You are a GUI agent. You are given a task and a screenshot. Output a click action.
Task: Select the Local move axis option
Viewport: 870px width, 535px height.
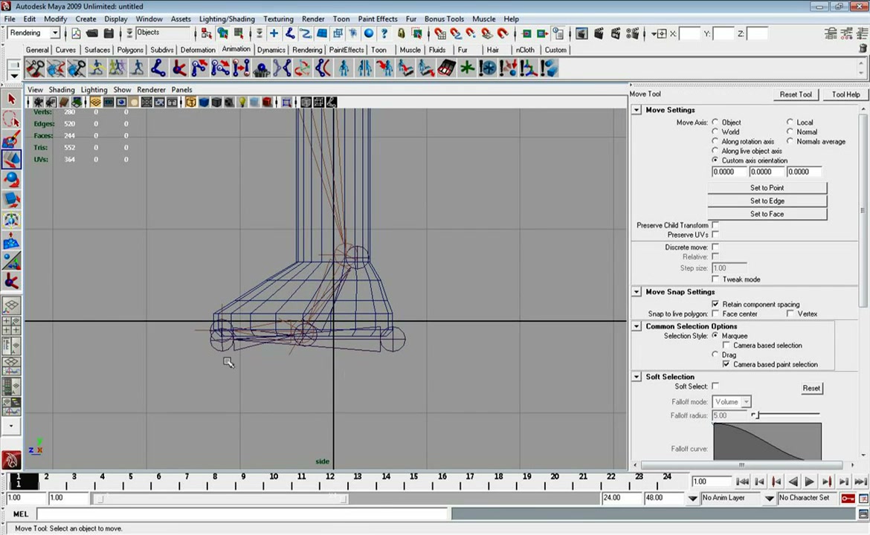pos(790,122)
